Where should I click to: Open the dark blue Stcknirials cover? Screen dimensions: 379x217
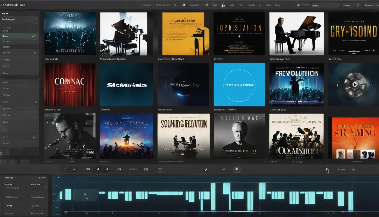tap(127, 85)
